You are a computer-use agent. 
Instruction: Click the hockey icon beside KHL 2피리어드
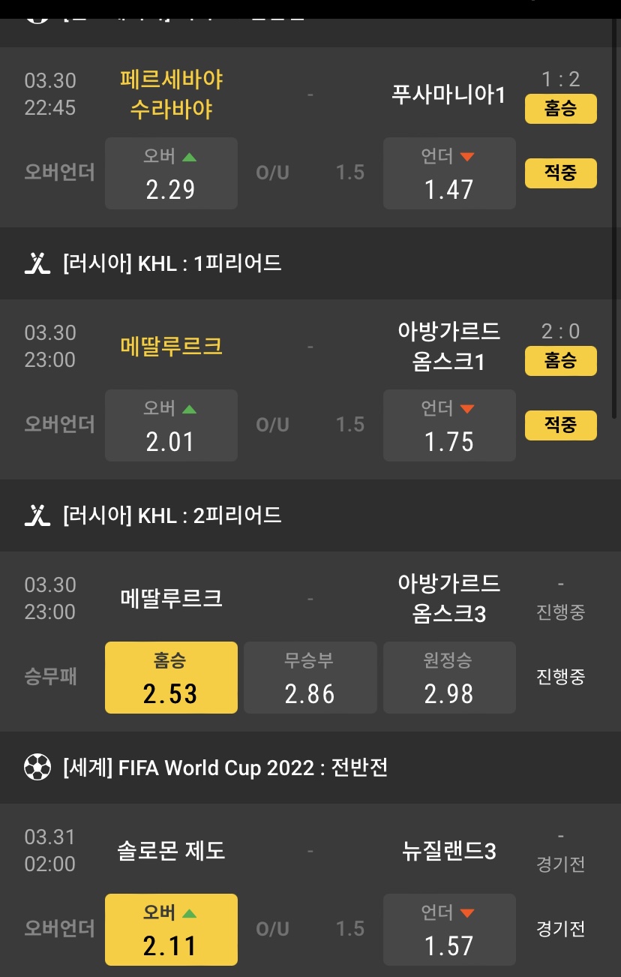[x=37, y=516]
